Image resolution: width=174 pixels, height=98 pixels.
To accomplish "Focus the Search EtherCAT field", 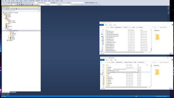I will (x=164, y=27).
